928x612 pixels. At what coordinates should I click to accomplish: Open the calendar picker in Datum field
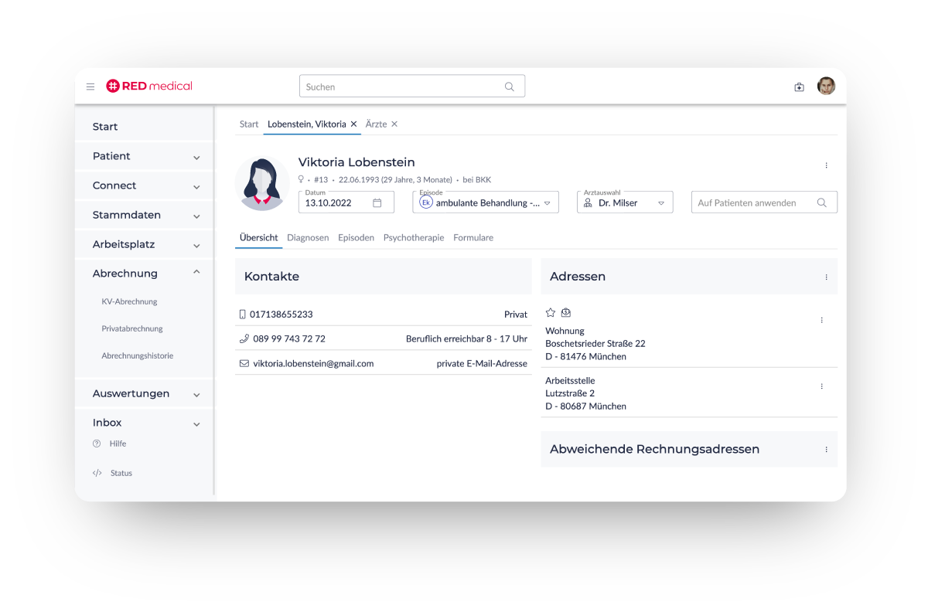coord(377,202)
